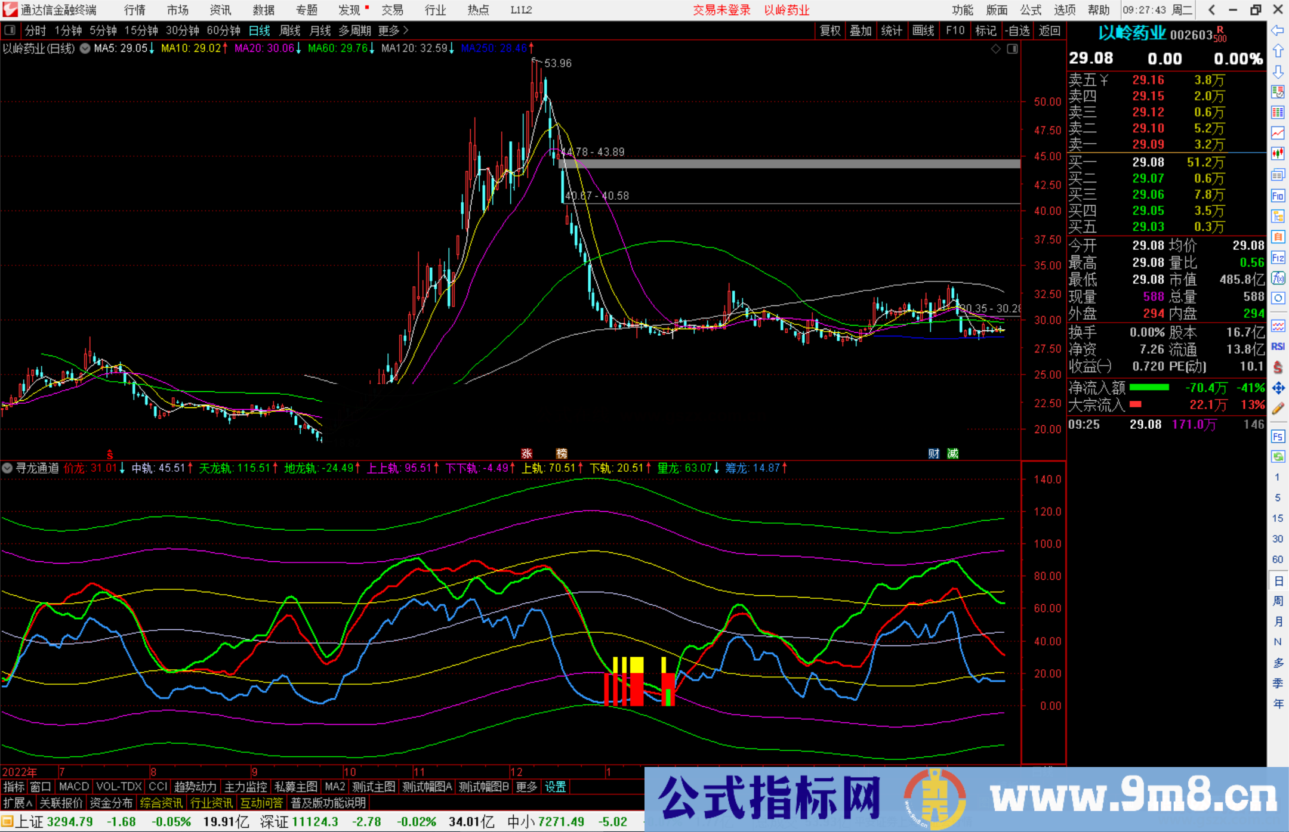Screen dimensions: 1289x832
Task: Click the 交易未登录 login link
Action: (721, 10)
